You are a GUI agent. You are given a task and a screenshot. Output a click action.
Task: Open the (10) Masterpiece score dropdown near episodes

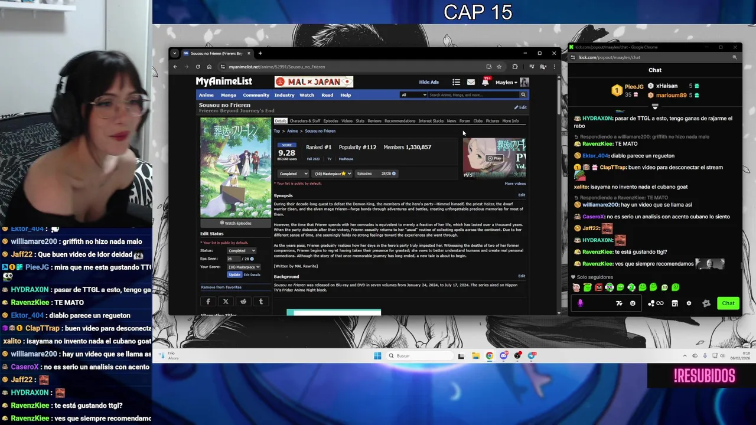point(333,174)
